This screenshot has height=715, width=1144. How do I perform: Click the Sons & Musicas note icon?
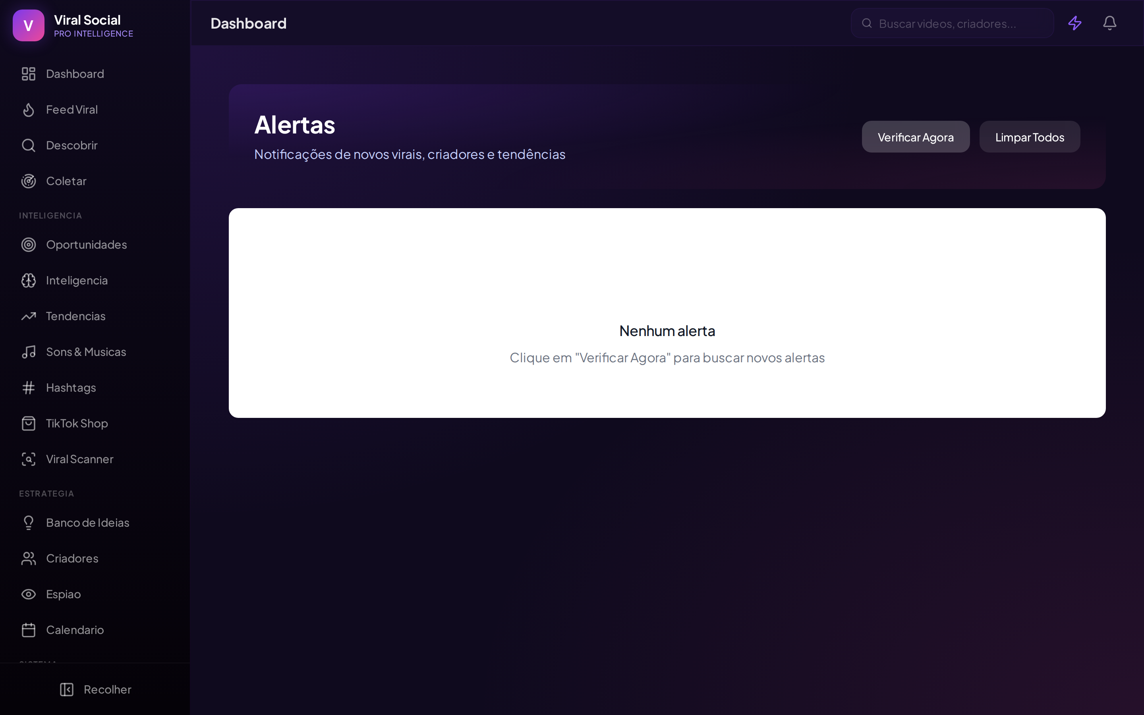(x=28, y=352)
